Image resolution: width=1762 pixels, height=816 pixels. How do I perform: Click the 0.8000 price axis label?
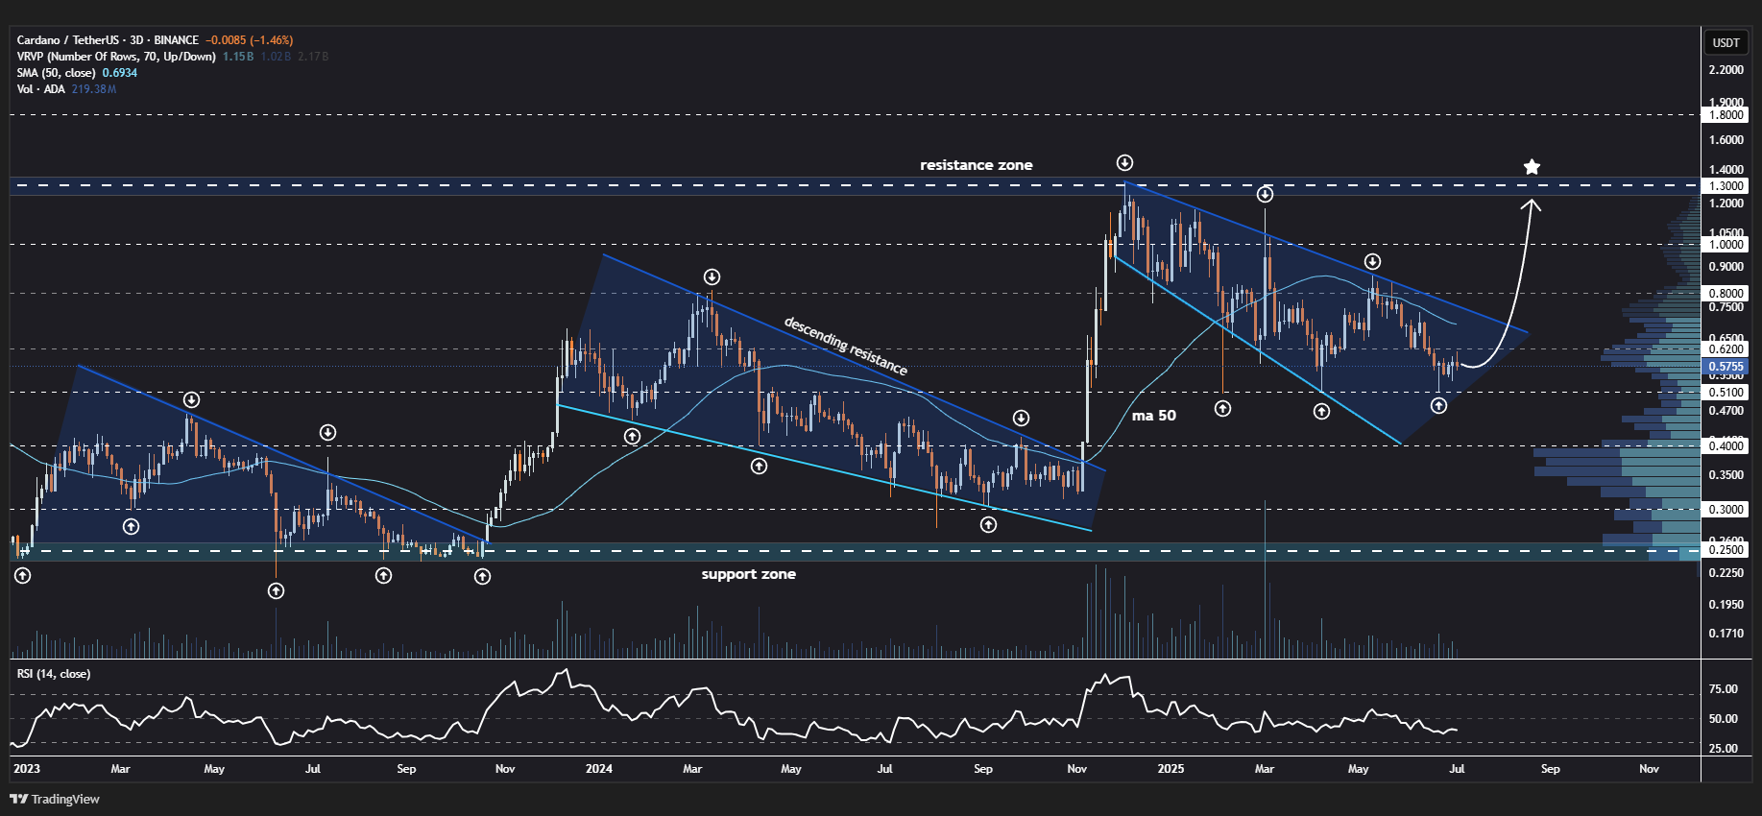coord(1726,294)
